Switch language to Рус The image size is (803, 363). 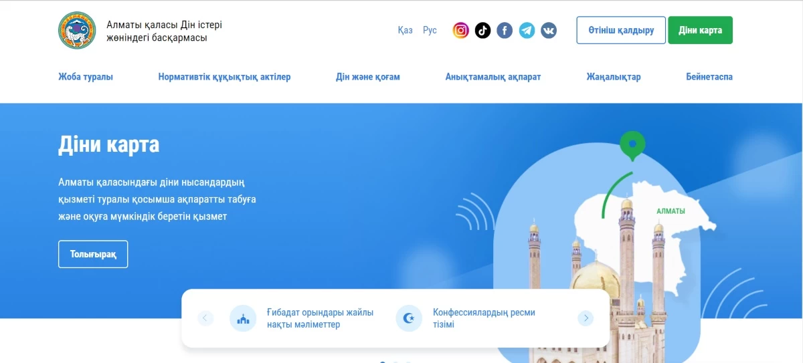[x=430, y=30]
